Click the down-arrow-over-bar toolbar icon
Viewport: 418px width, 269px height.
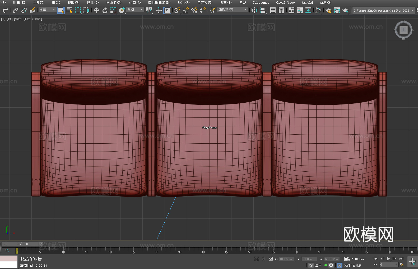[x=308, y=10]
